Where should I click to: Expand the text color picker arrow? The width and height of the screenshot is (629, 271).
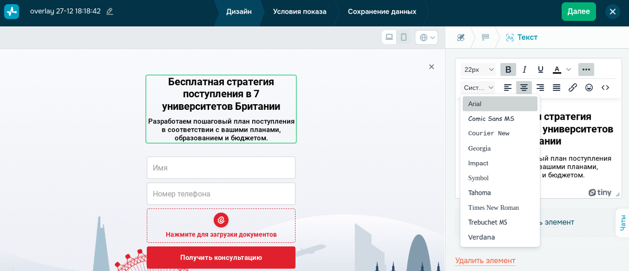[x=569, y=70]
